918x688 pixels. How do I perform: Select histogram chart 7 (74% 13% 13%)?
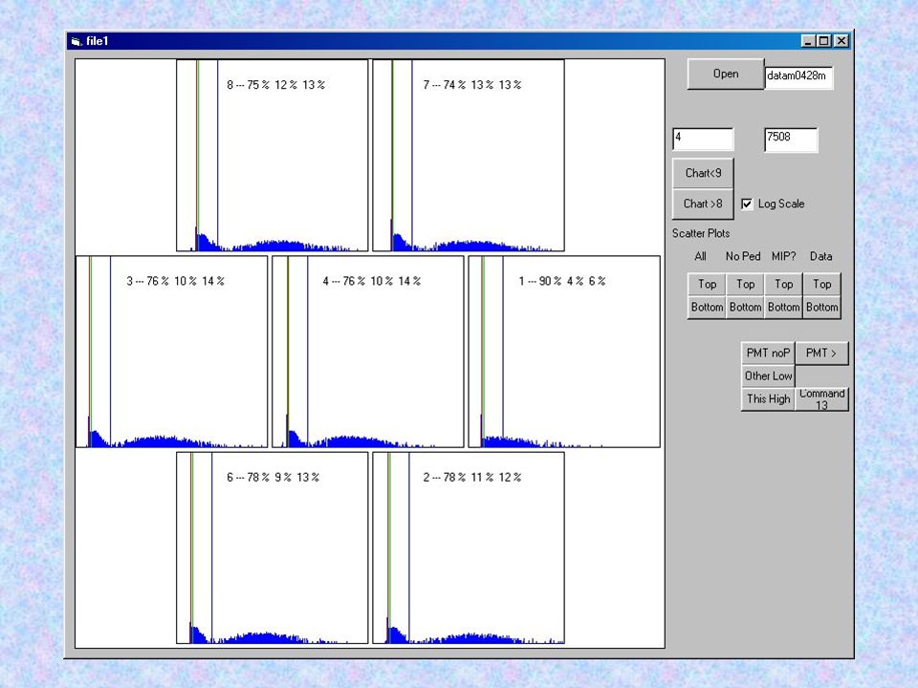pos(469,155)
